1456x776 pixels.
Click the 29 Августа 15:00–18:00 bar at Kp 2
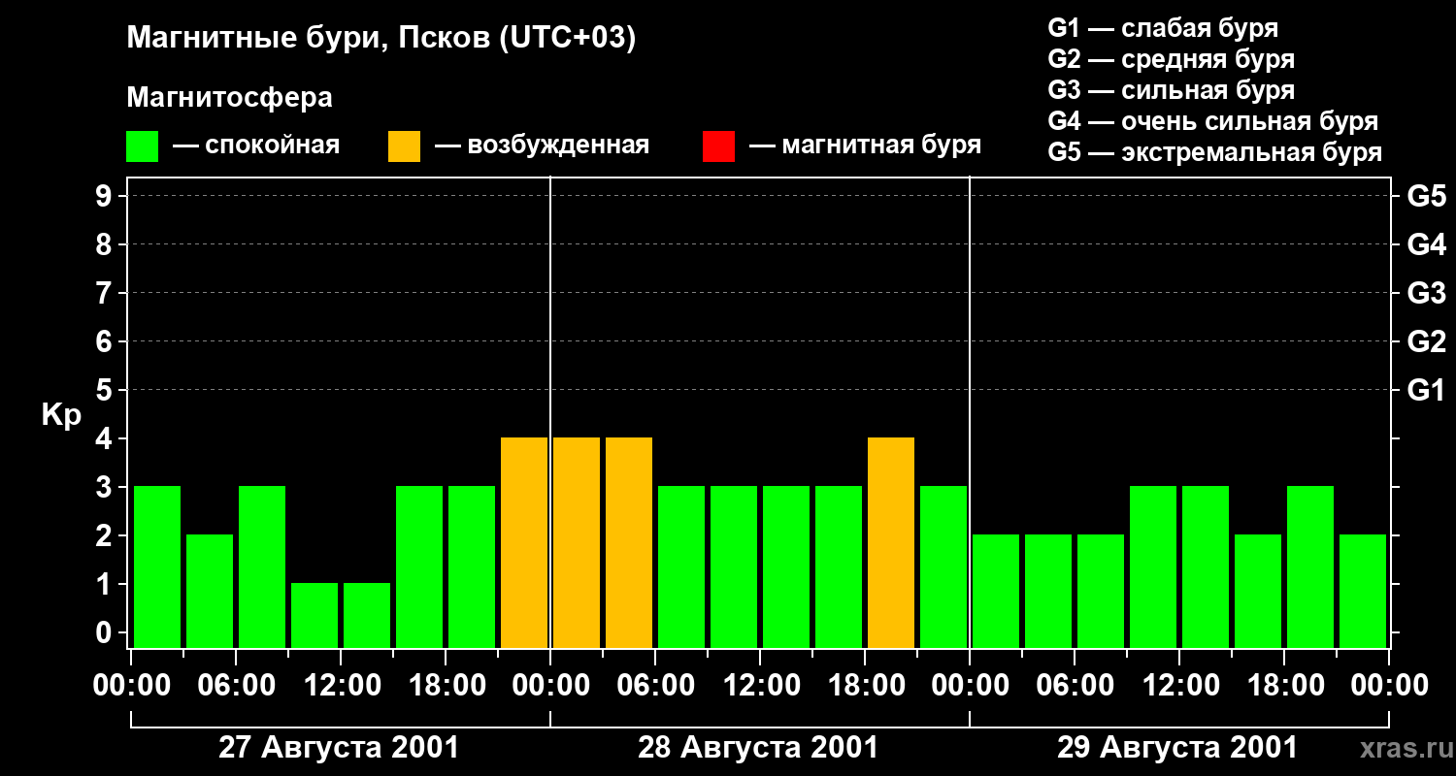click(x=1258, y=592)
